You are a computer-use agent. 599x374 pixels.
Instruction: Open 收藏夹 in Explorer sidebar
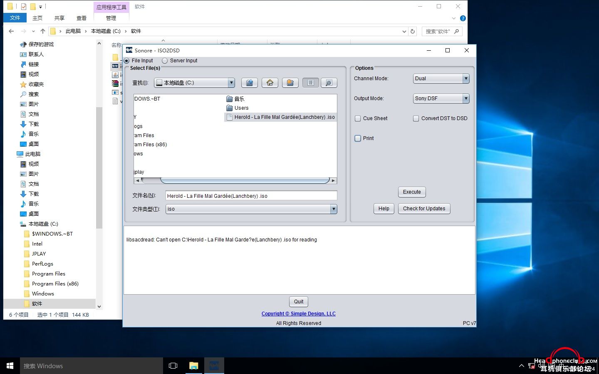click(32, 84)
